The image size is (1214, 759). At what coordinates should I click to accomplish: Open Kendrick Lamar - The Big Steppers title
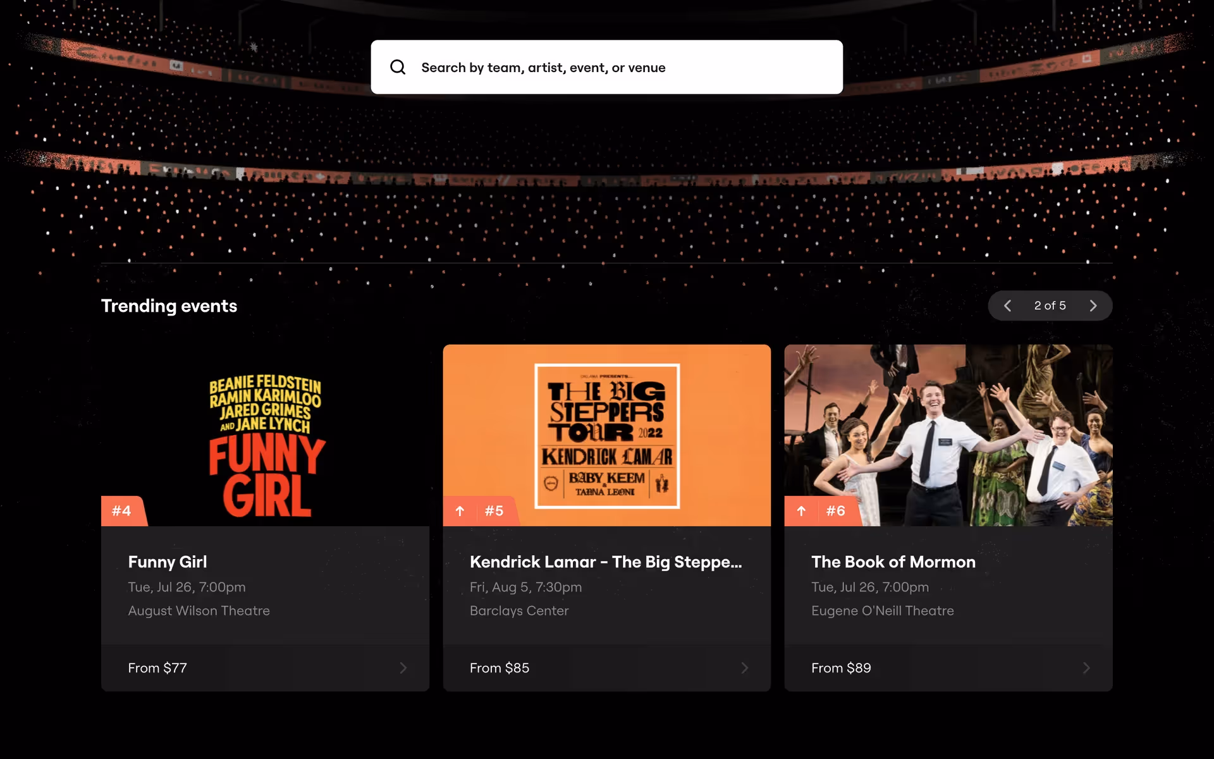(605, 562)
